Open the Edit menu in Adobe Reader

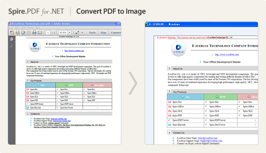click(17, 28)
